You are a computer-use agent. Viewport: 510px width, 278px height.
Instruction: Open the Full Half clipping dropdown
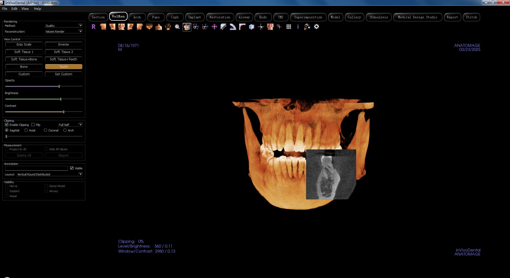click(x=81, y=125)
